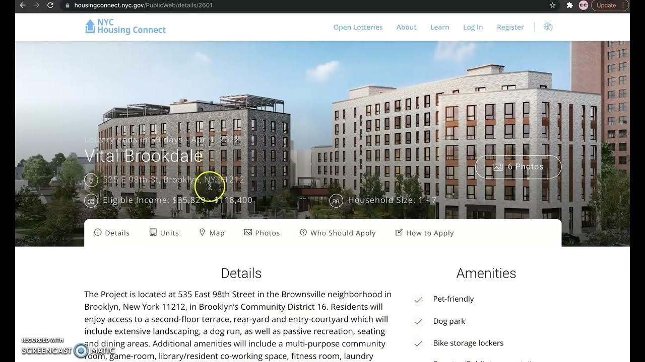The image size is (645, 362).
Task: Click the checkmark next to Dog park
Action: point(418,322)
